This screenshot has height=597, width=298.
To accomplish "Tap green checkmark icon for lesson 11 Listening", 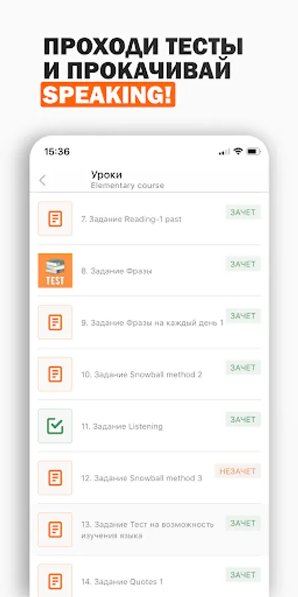I will pyautogui.click(x=55, y=426).
